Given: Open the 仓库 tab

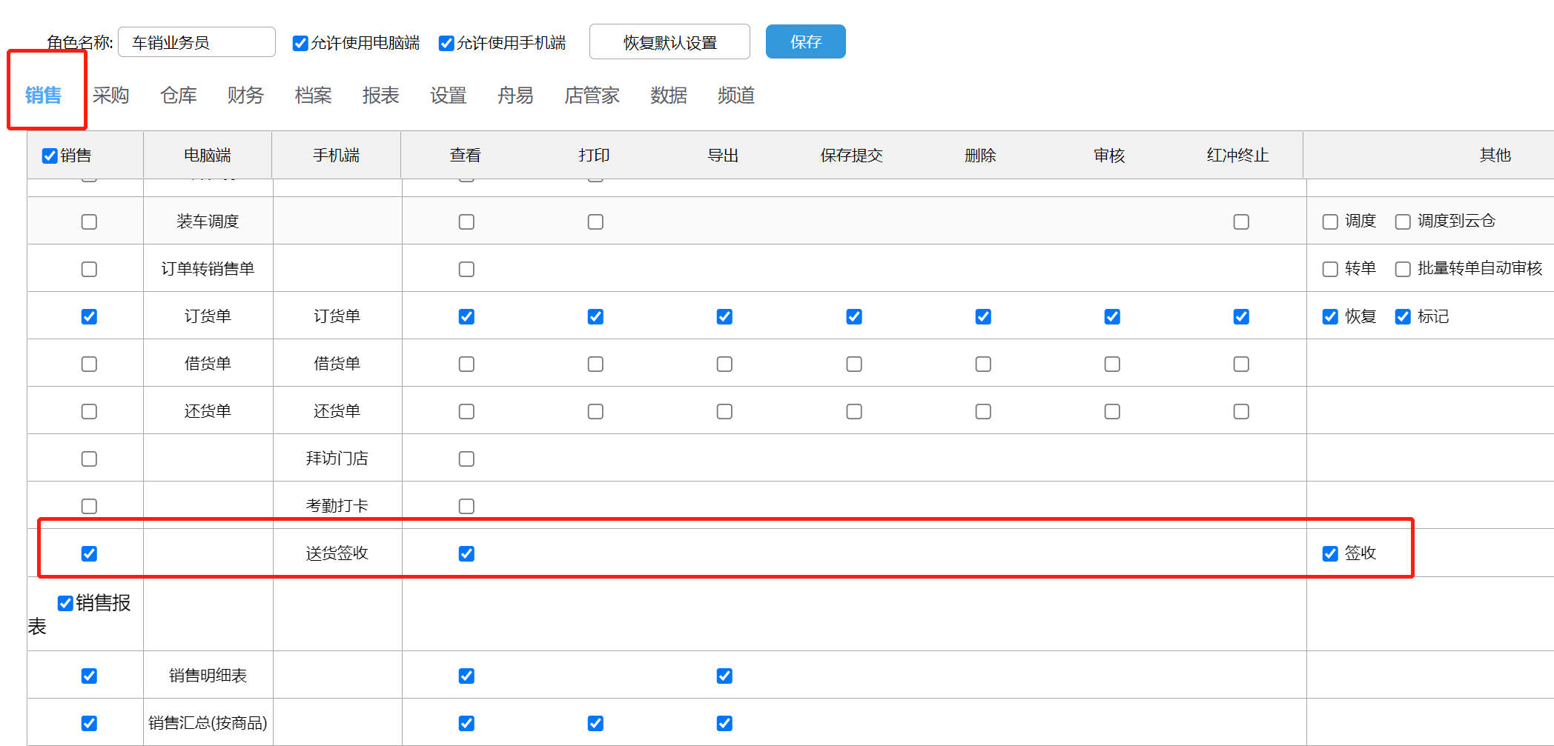Looking at the screenshot, I should pyautogui.click(x=179, y=96).
